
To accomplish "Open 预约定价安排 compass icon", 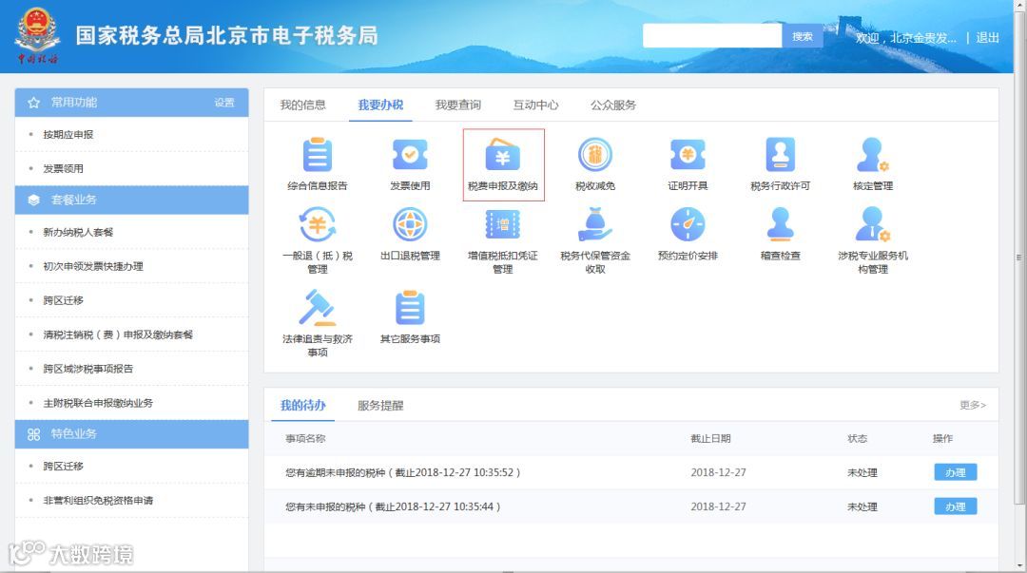I will pos(688,224).
